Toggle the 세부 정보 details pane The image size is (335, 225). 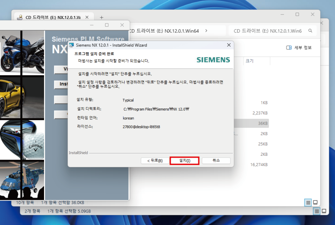click(299, 47)
